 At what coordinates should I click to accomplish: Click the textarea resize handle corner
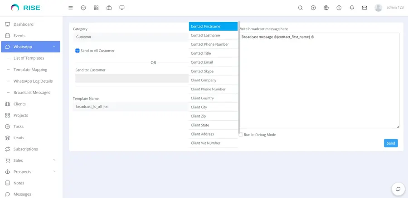point(398,127)
